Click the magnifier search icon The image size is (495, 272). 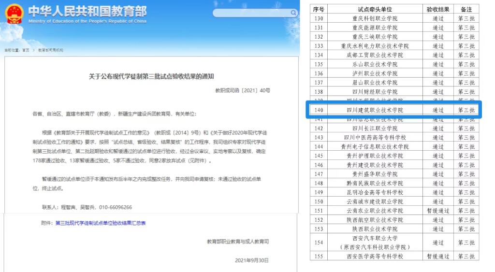[293, 13]
